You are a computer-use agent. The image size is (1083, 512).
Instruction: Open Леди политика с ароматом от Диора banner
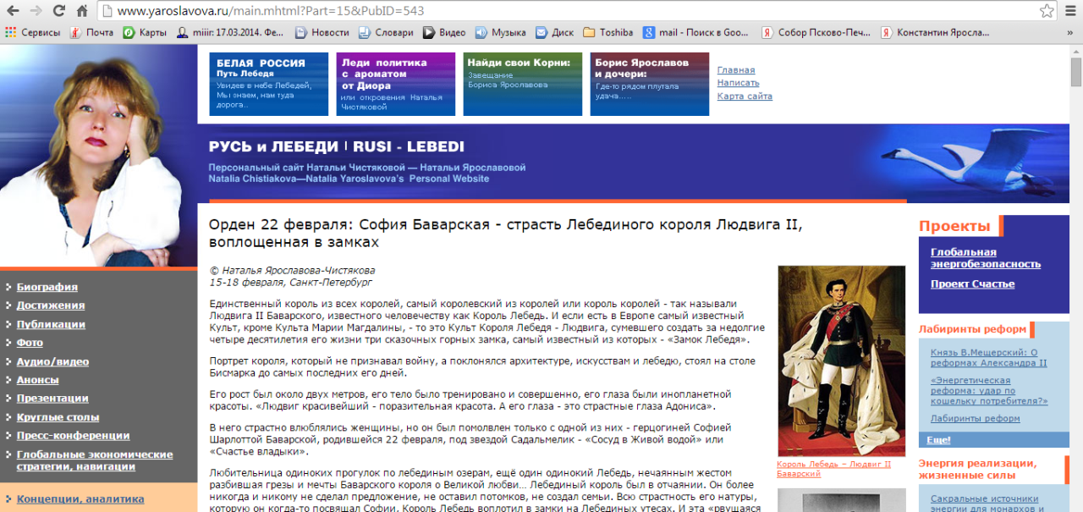tap(396, 84)
